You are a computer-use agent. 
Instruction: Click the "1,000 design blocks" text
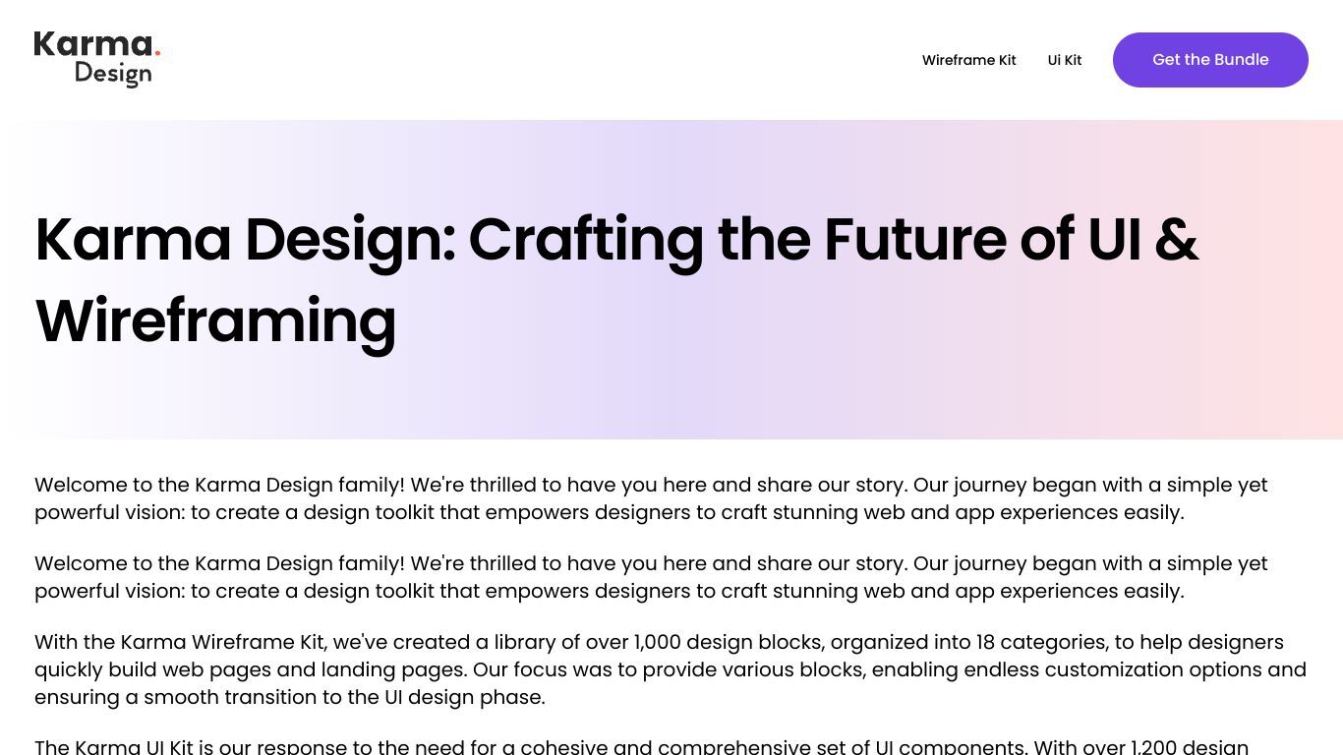pos(728,642)
